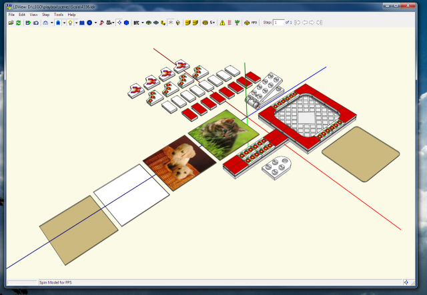
Task: Toggle the axes display button
Action: [171, 22]
